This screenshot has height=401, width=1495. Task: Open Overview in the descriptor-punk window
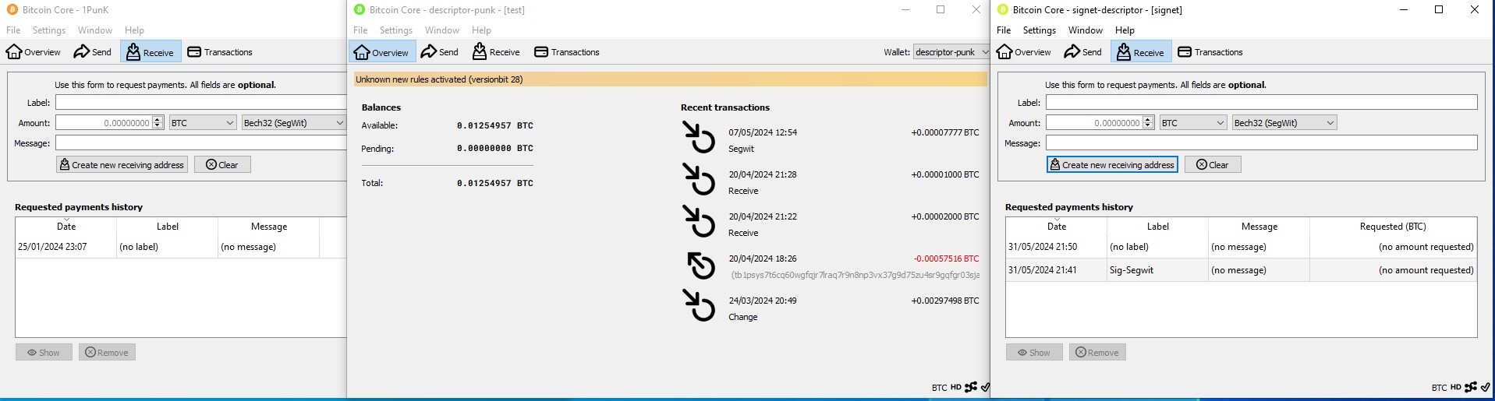(x=381, y=52)
